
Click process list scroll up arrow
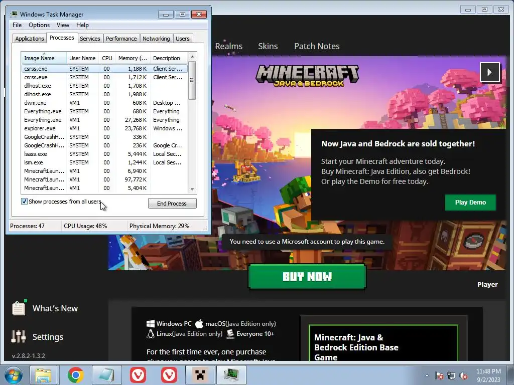[x=192, y=57]
